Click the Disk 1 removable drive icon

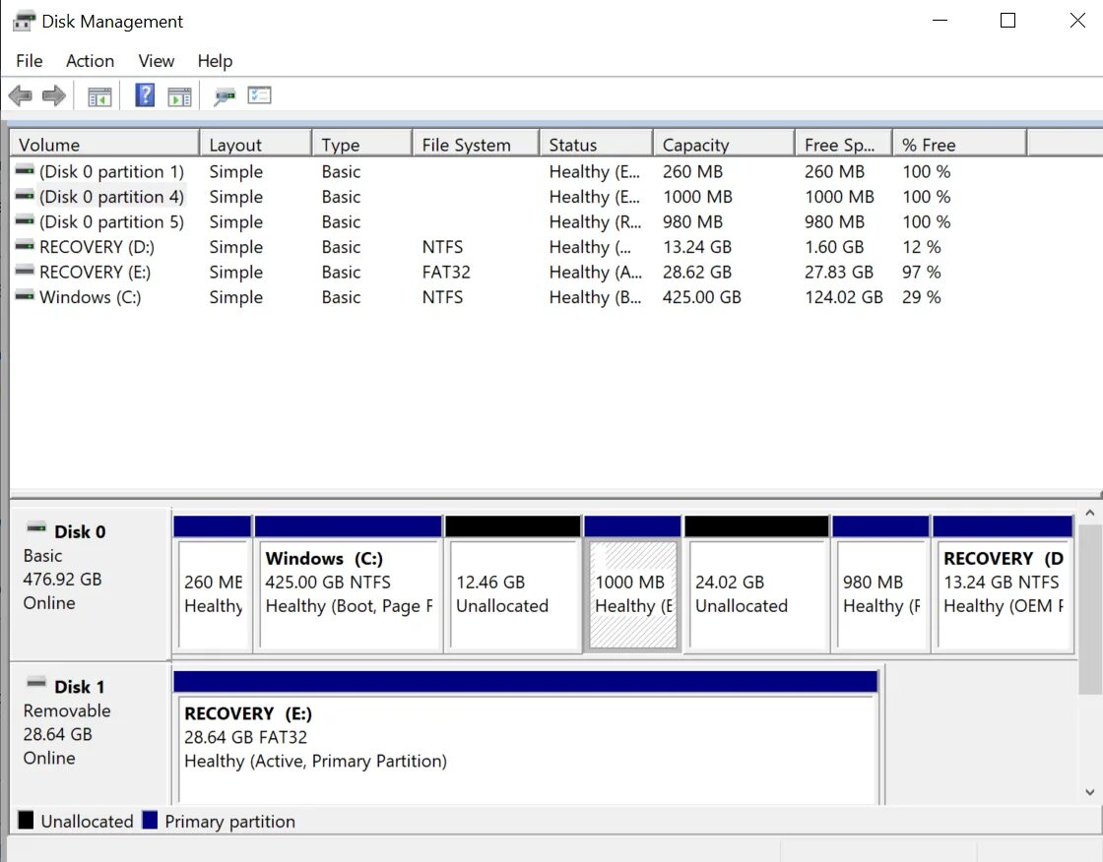click(x=36, y=684)
